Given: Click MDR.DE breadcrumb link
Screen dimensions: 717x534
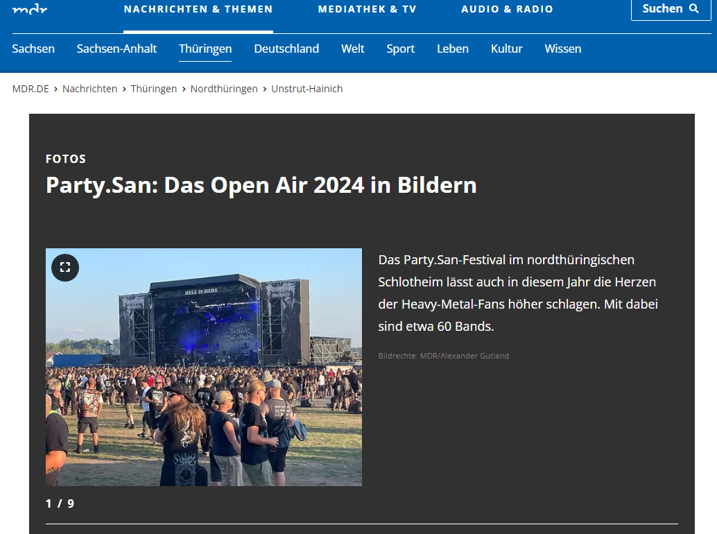Looking at the screenshot, I should coord(31,89).
